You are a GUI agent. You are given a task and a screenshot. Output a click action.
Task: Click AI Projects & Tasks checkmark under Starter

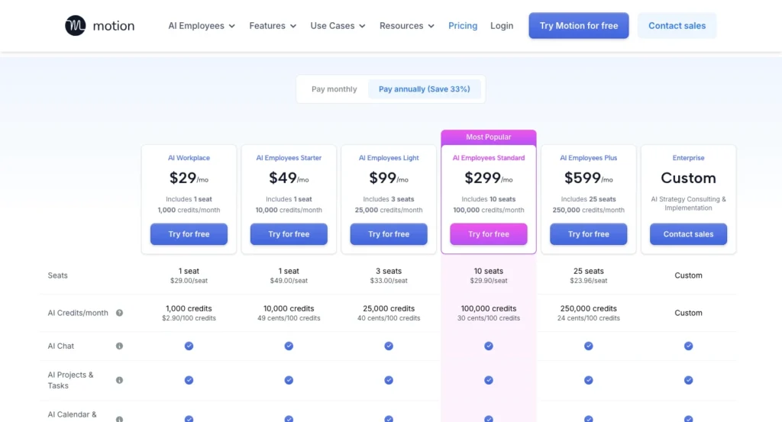289,380
